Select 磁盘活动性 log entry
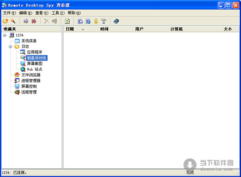 coord(37,58)
